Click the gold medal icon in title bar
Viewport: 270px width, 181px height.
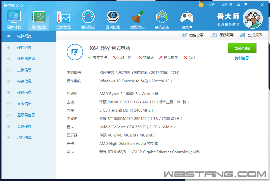click(201, 4)
